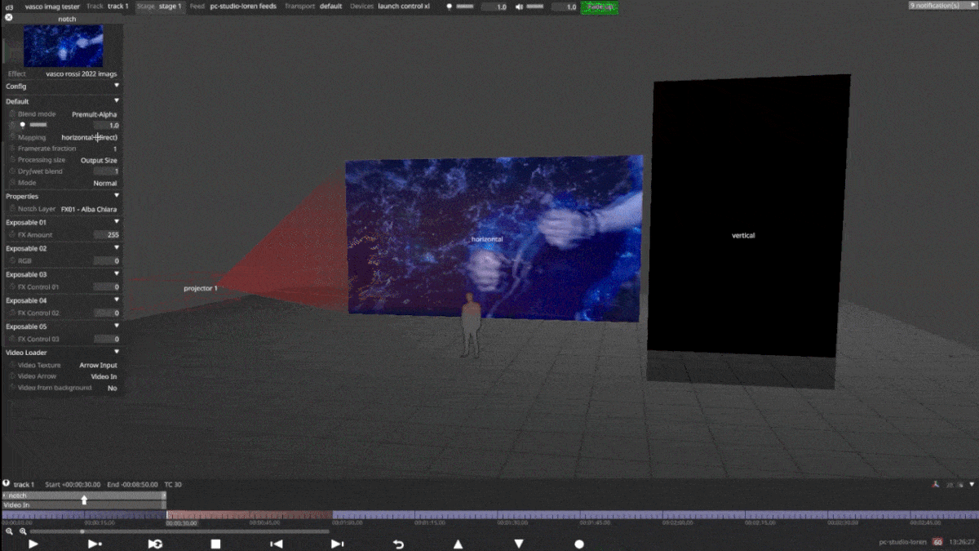
Task: Select Notch Layer FX01 - Alba Chiara
Action: [89, 209]
